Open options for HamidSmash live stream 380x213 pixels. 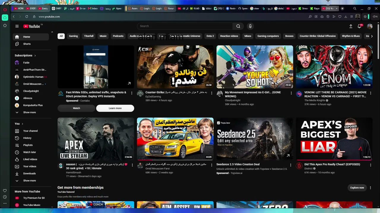click(132, 165)
